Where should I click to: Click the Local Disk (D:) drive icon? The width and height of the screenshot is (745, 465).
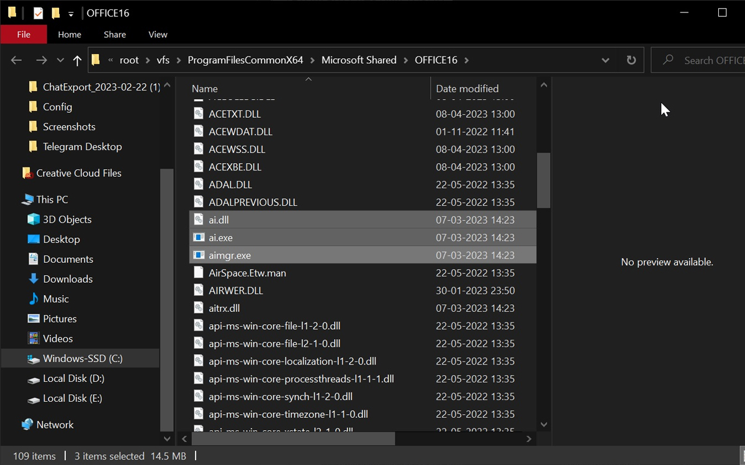click(34, 378)
